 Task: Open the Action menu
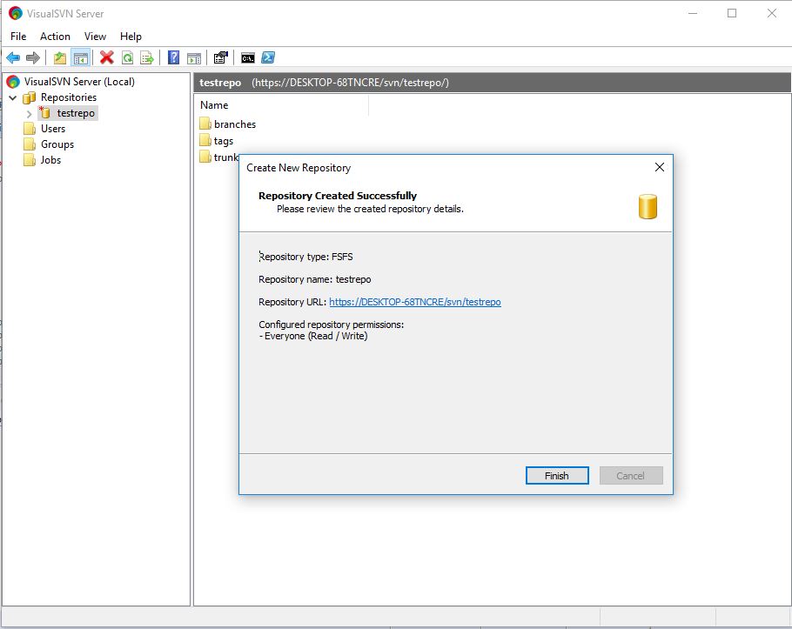click(x=55, y=37)
